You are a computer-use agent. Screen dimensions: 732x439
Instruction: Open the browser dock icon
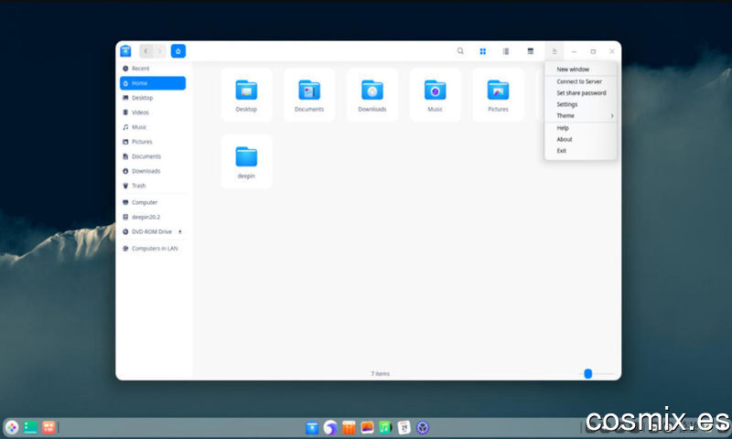point(330,427)
